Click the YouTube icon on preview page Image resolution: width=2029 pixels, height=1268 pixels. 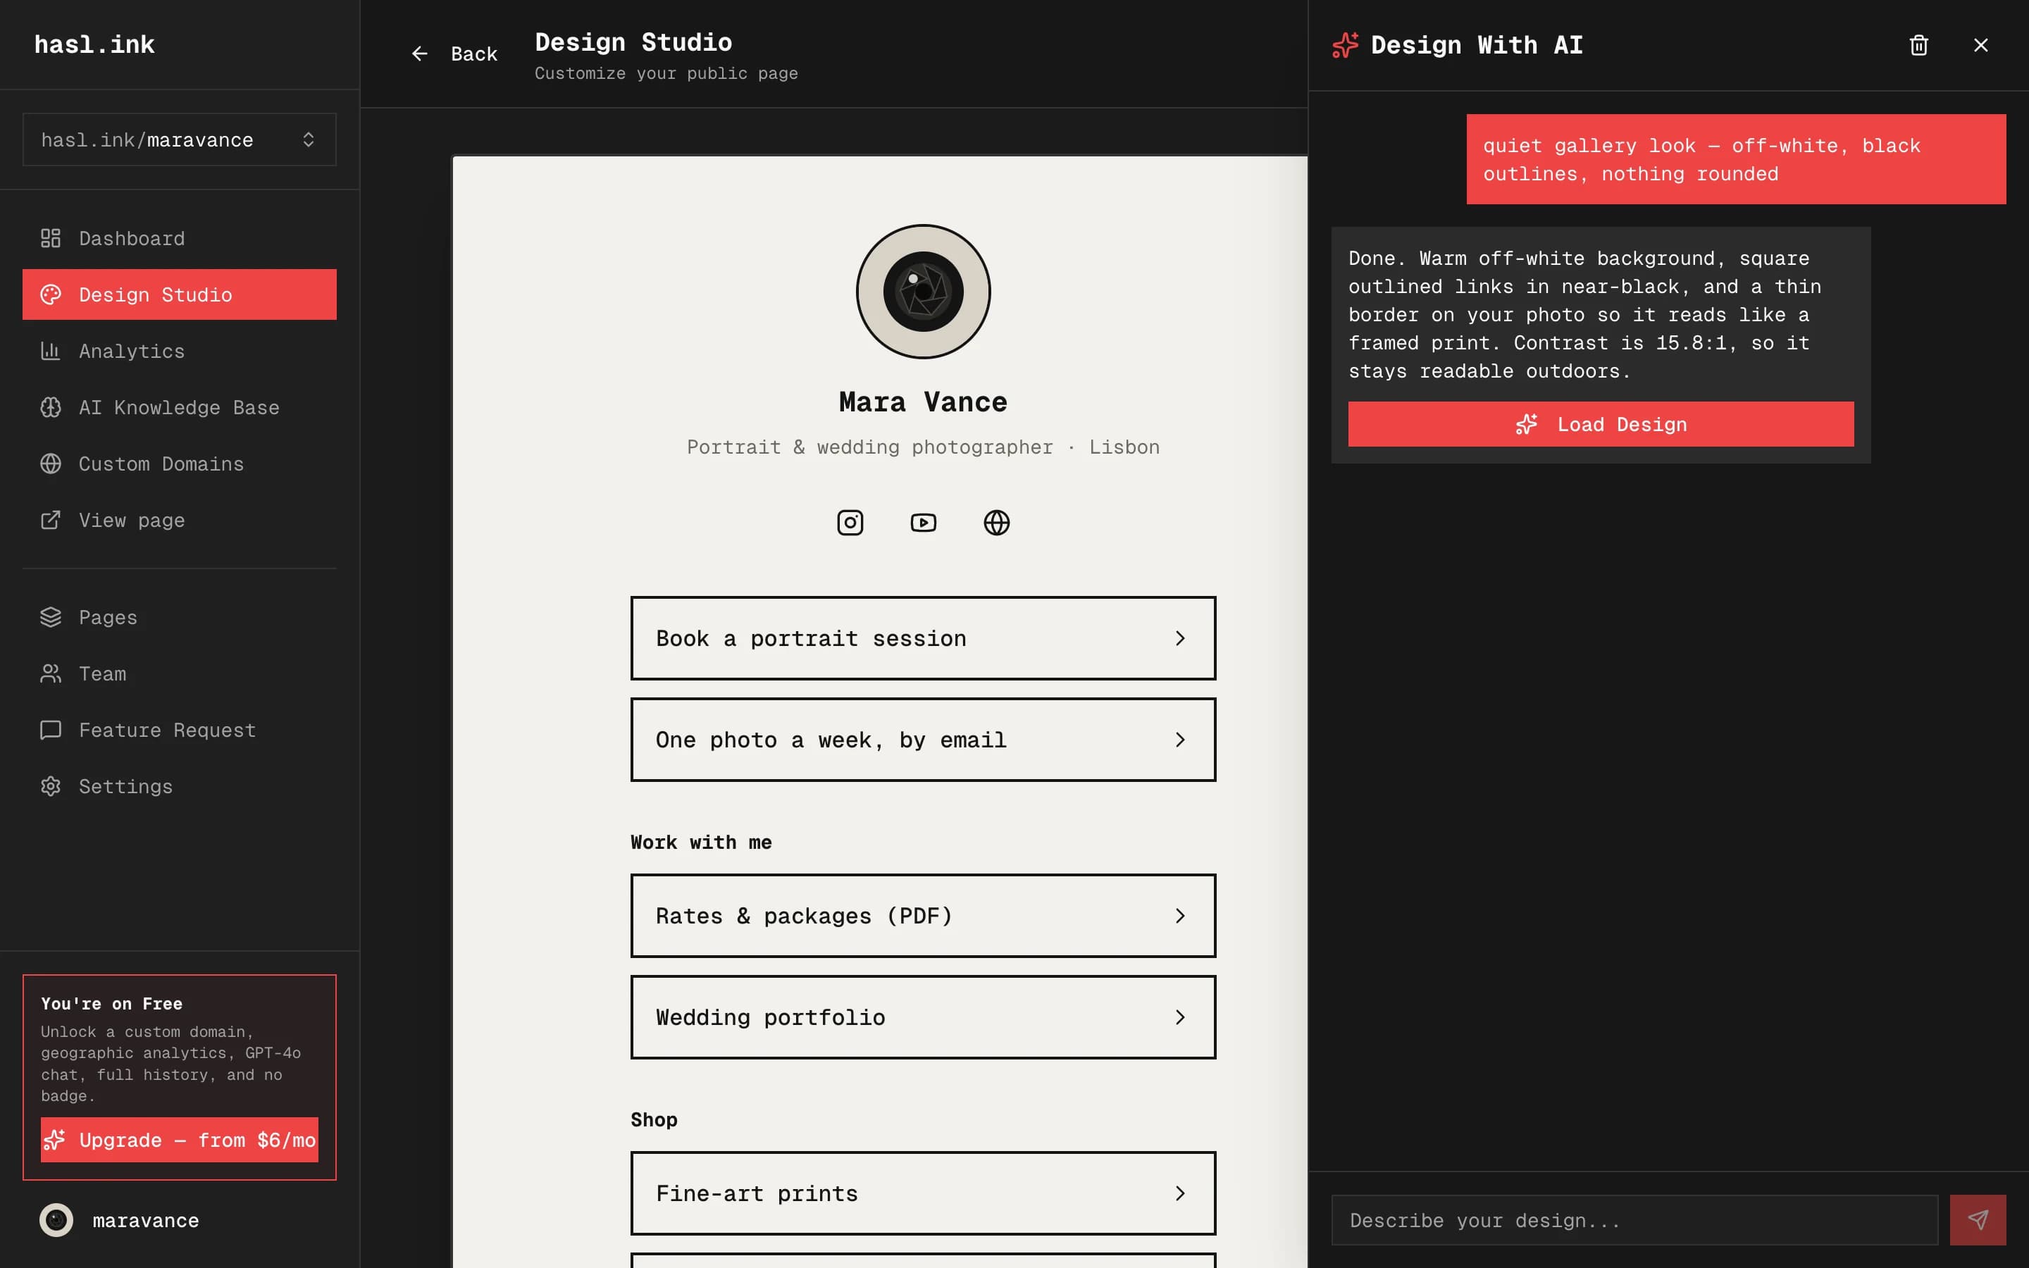click(923, 523)
